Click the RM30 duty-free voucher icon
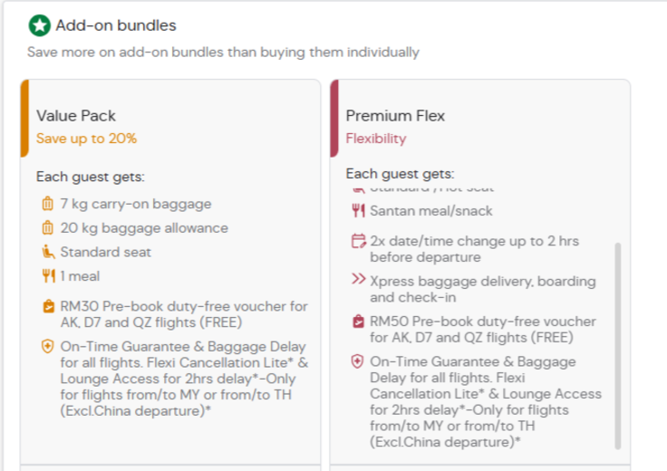667x471 pixels. (x=48, y=307)
